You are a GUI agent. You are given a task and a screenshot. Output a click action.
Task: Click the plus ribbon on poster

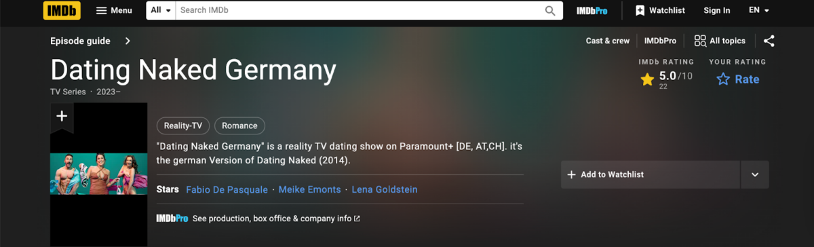click(x=62, y=116)
